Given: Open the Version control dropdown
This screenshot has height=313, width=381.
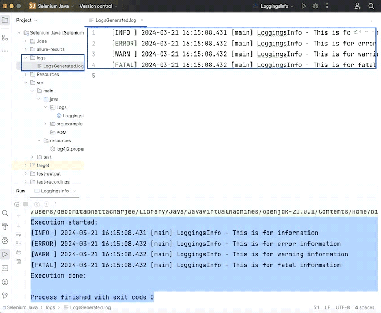Looking at the screenshot, I should click(x=98, y=6).
